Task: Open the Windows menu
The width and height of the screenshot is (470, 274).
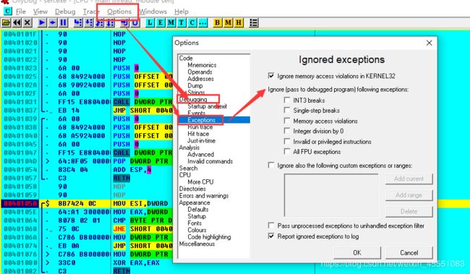Action: pos(153,12)
